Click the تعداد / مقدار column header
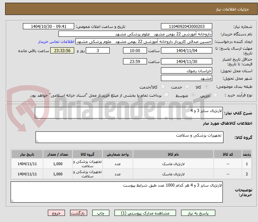The width and height of the screenshot is (258, 222). tap(58, 154)
